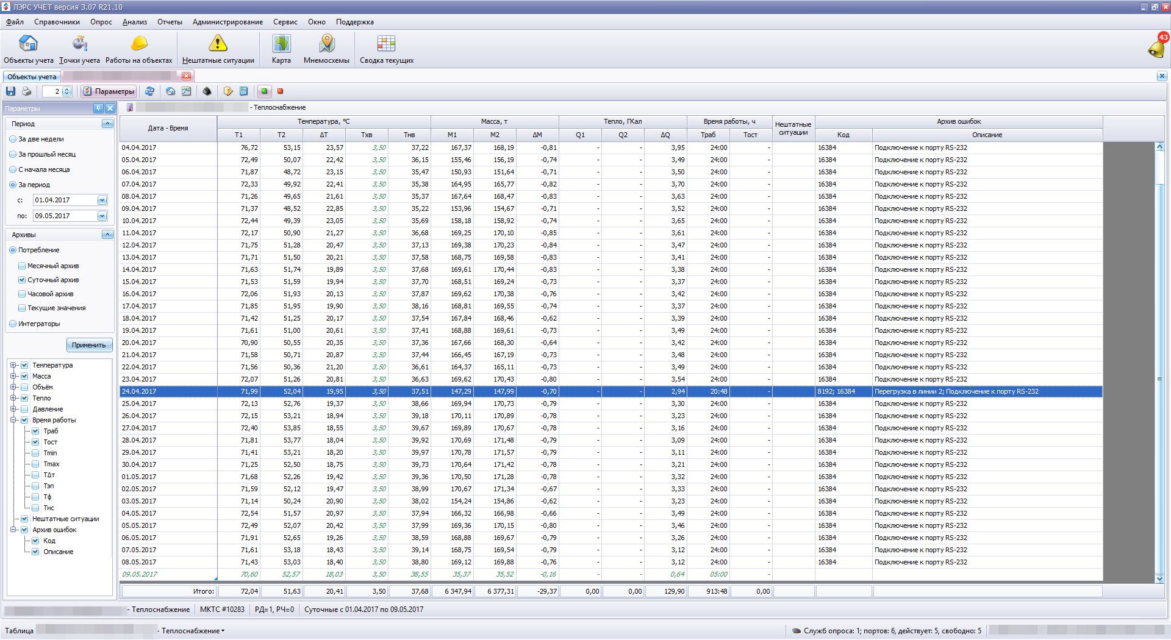The width and height of the screenshot is (1171, 640).
Task: Click the green square start icon
Action: 264,91
